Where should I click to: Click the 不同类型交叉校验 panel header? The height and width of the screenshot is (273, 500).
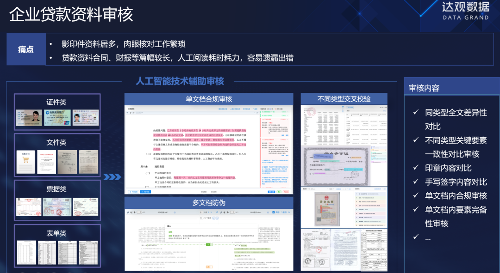click(344, 99)
